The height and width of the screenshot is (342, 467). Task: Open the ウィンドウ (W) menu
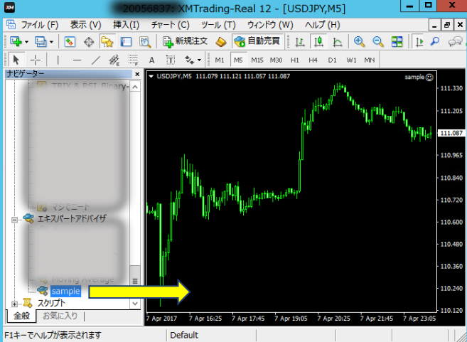270,25
